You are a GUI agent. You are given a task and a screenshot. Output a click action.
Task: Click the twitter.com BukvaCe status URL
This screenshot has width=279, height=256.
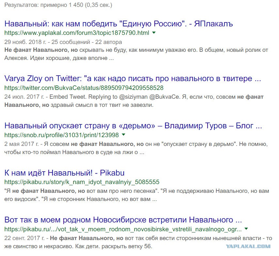tap(84, 88)
